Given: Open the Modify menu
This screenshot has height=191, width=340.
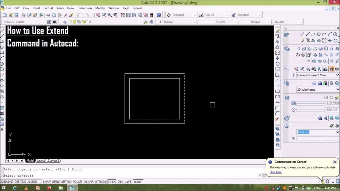Looking at the screenshot, I should tap(100, 8).
